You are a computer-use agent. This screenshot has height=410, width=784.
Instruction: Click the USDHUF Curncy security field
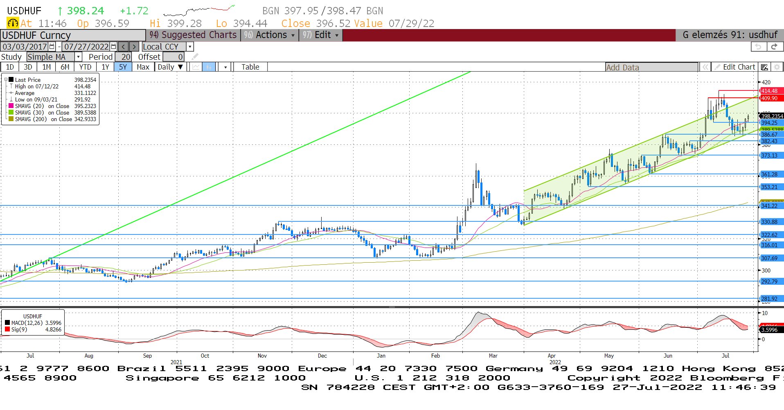[x=73, y=35]
